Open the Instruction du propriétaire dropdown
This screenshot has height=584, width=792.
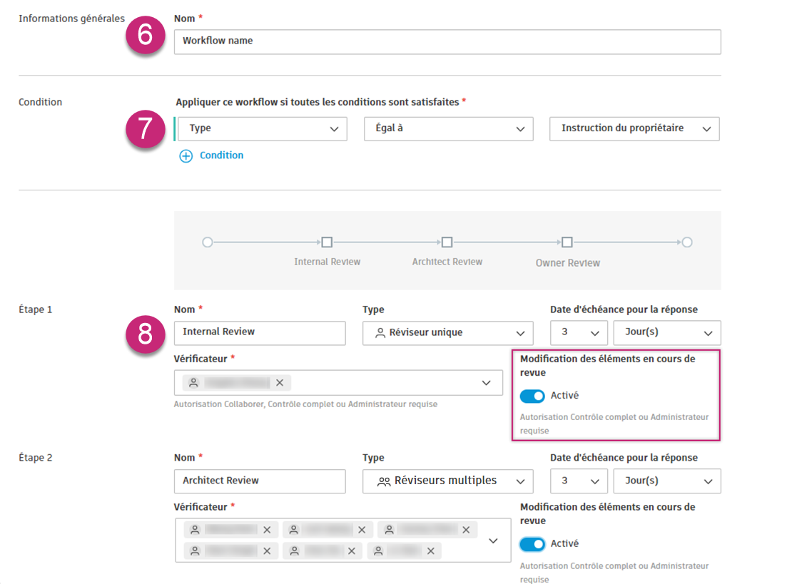[634, 129]
